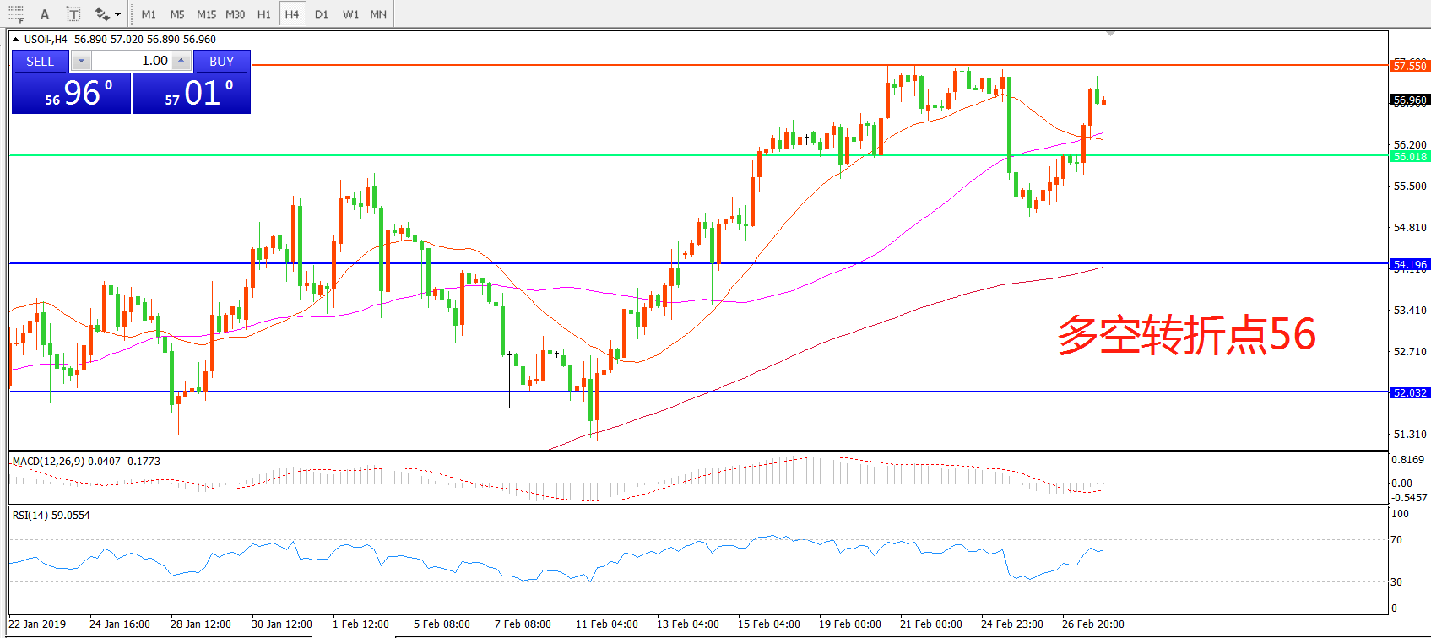1431x638 pixels.
Task: Select the Text Label tool icon
Action: point(73,14)
